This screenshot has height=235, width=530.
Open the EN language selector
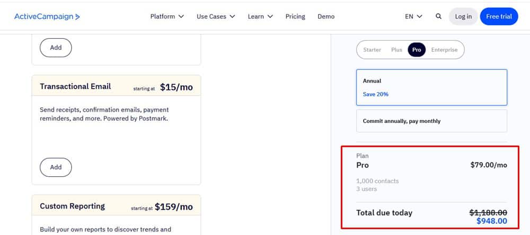click(414, 16)
